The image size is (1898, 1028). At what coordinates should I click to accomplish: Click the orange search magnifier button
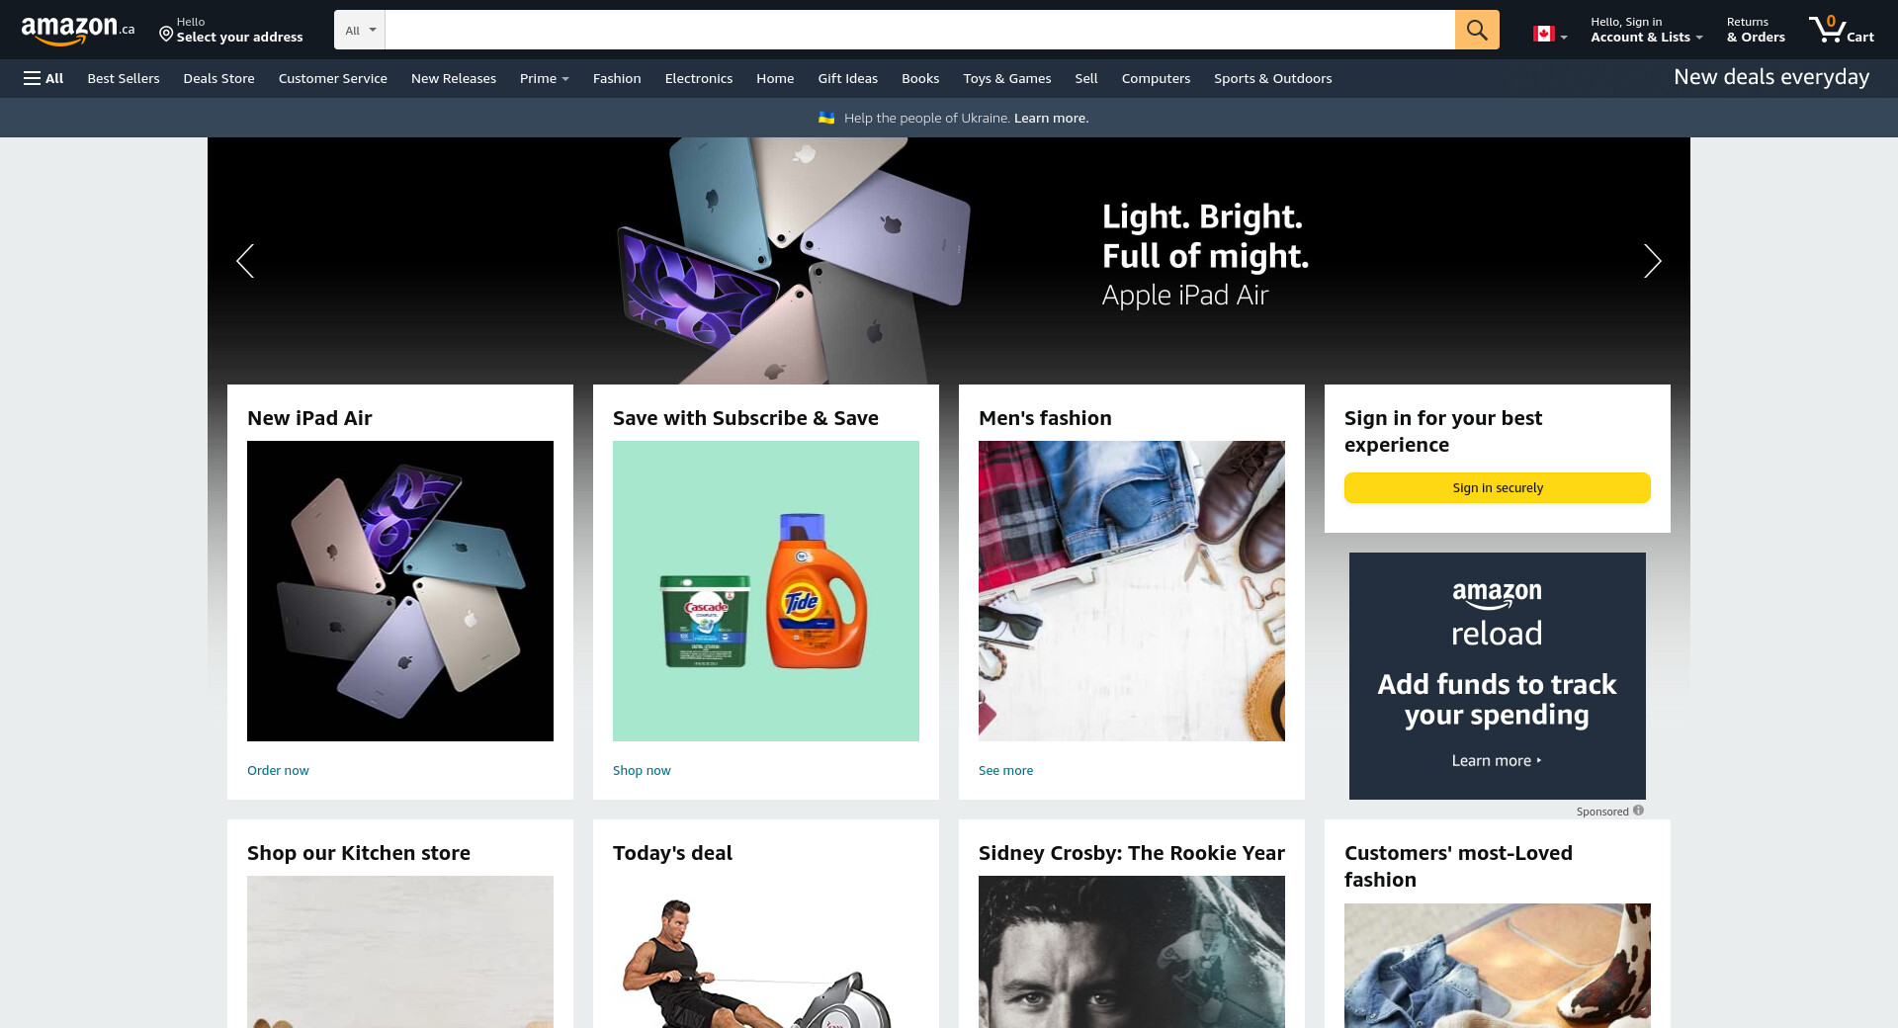click(1477, 30)
